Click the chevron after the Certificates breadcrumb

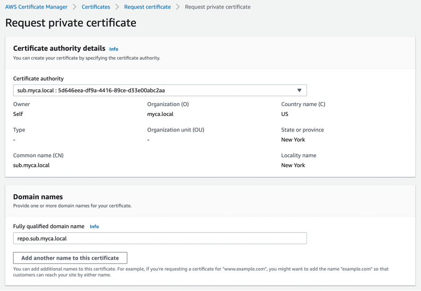[x=116, y=7]
